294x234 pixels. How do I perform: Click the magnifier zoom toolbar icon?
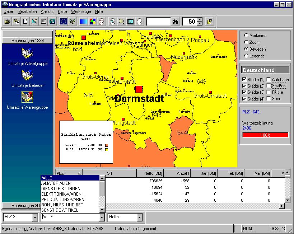click(x=122, y=22)
